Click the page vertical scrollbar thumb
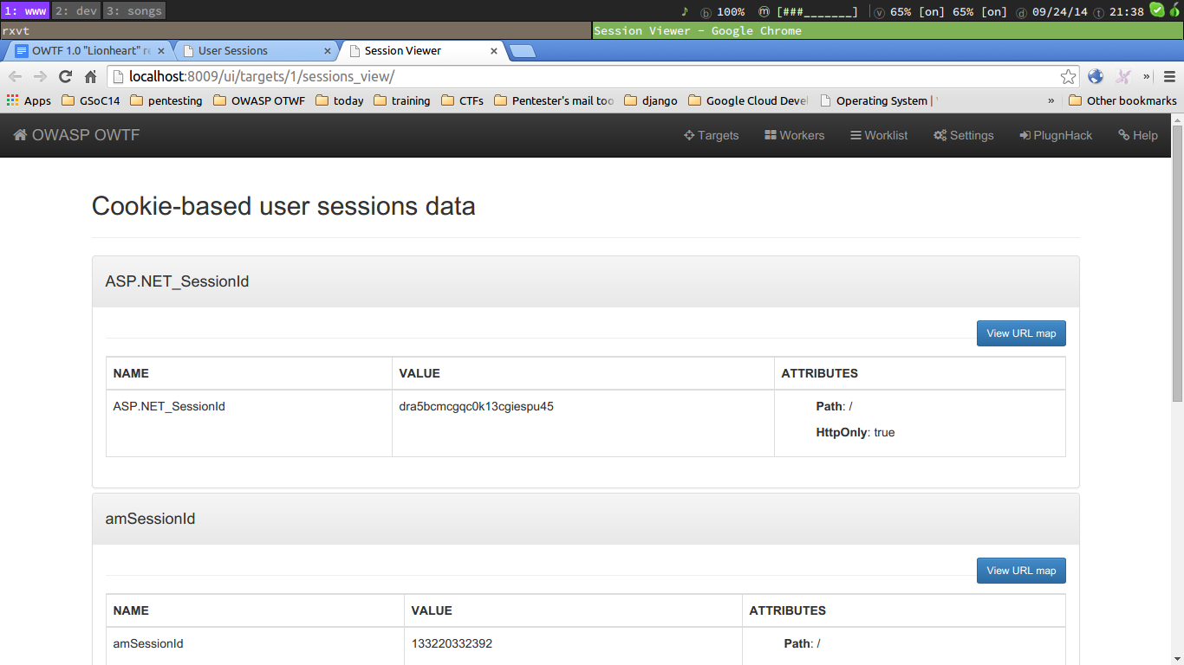The height and width of the screenshot is (665, 1184). coord(1177,262)
